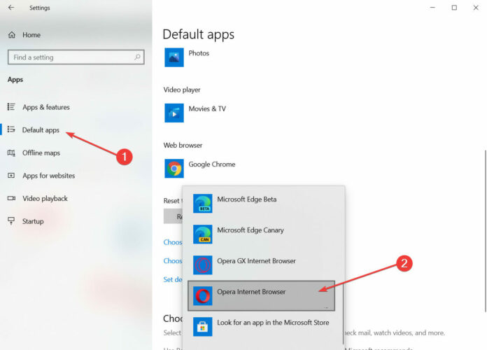
Task: Select Default apps in the sidebar
Action: [41, 130]
